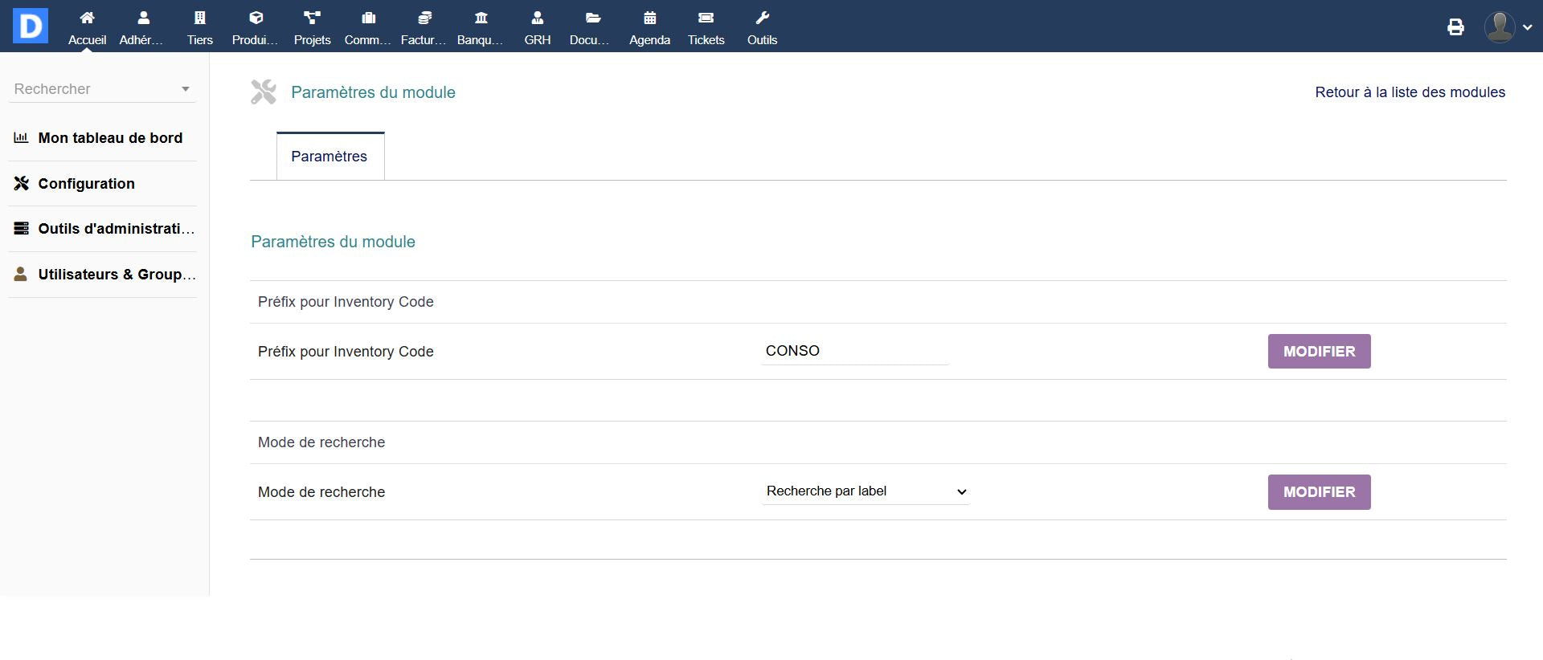This screenshot has height=660, width=1543.
Task: Open the Banque institution icon
Action: [481, 18]
